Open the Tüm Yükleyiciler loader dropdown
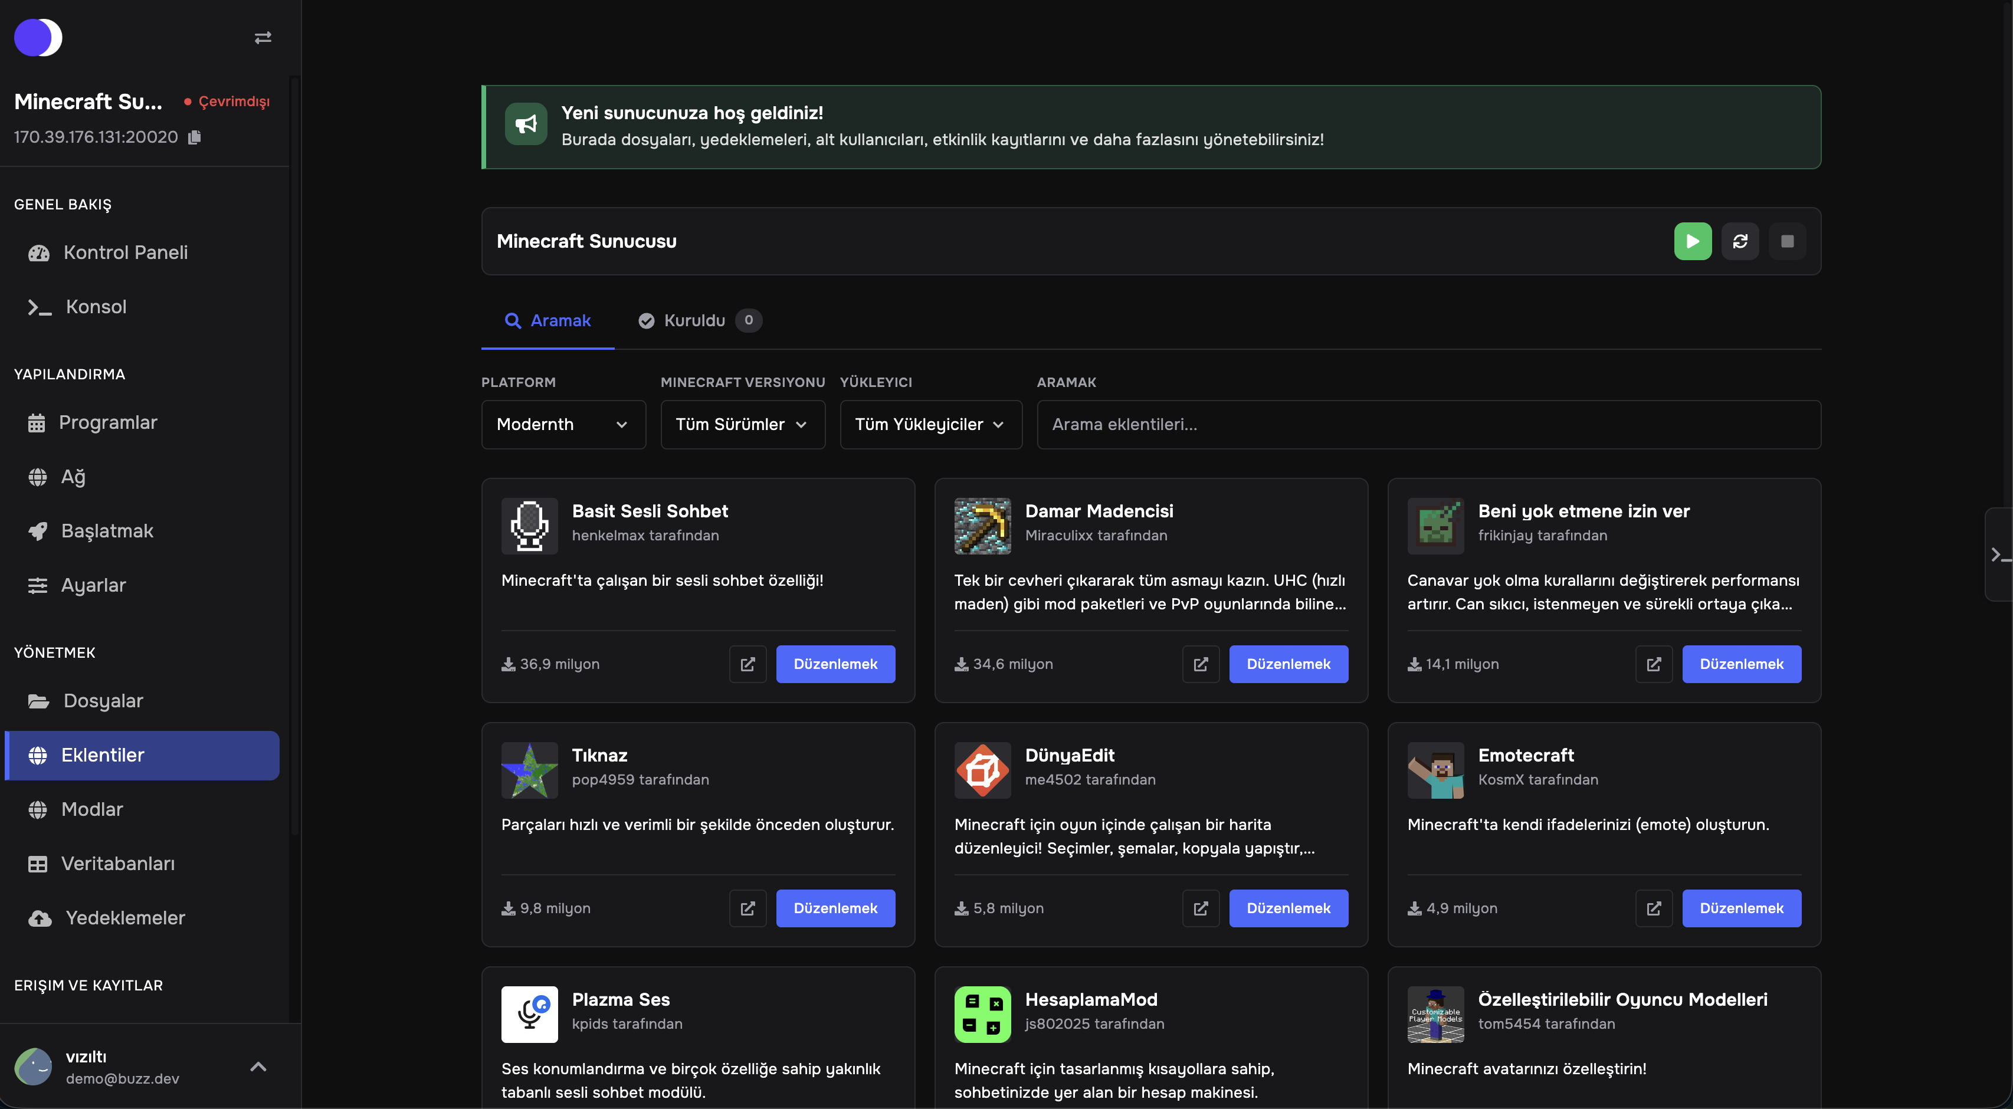The width and height of the screenshot is (2013, 1109). (930, 424)
